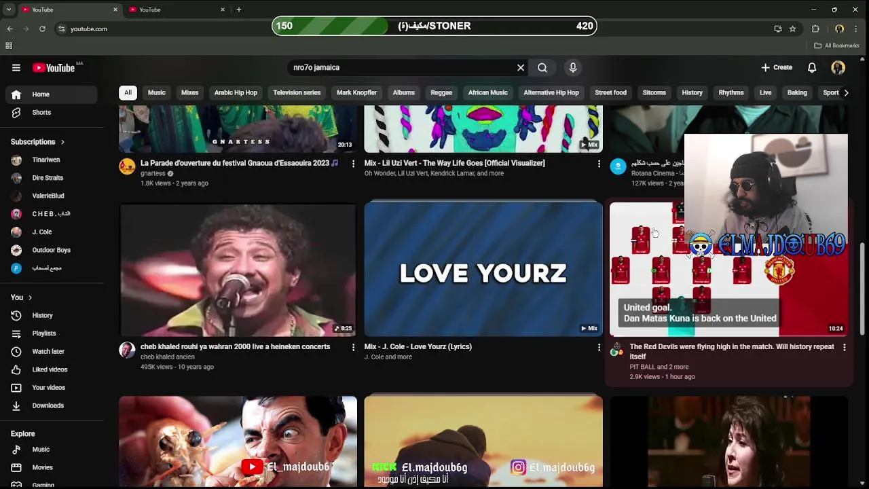Start voice search with the microphone
The image size is (869, 489).
[x=573, y=67]
